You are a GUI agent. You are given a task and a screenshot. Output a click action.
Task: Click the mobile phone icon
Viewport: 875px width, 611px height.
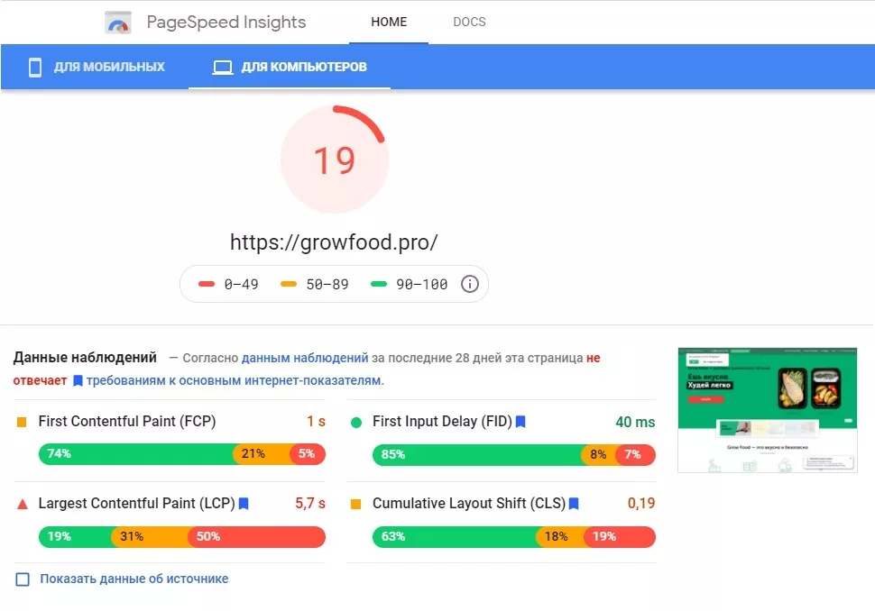coord(35,67)
